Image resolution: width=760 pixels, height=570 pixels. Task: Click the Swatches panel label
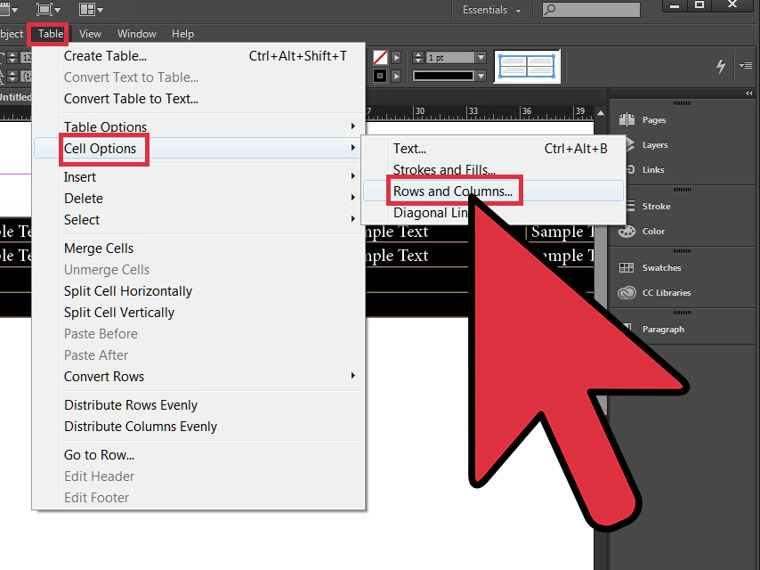(661, 267)
